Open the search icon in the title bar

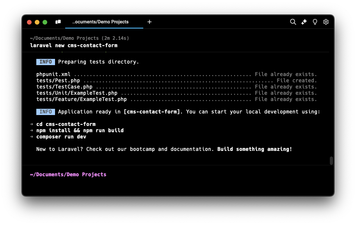click(293, 22)
